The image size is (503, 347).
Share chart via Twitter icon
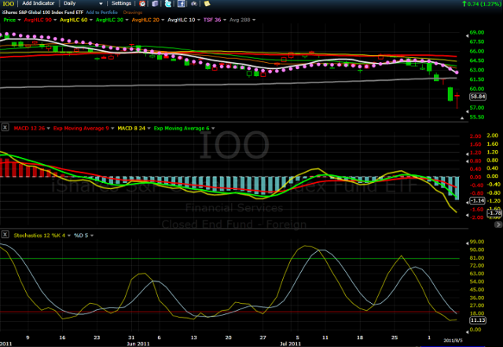(x=167, y=3)
